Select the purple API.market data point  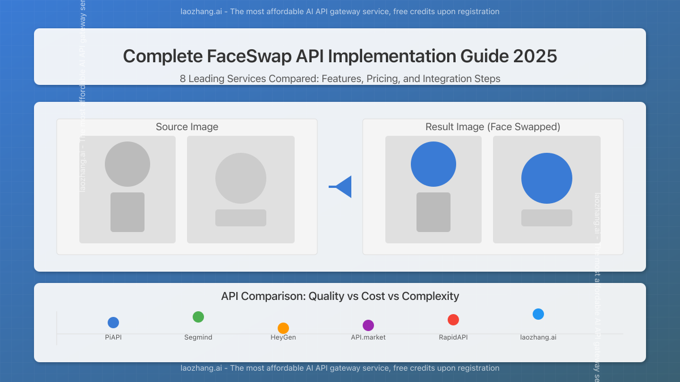[x=368, y=325]
